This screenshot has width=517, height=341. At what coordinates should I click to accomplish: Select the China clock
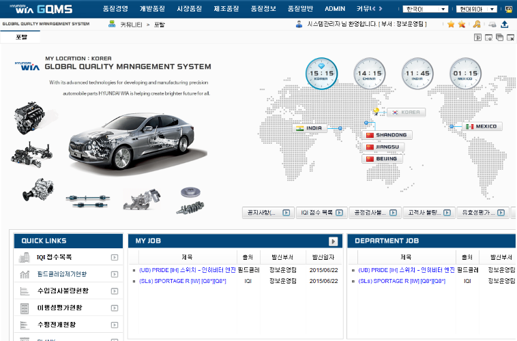point(369,74)
